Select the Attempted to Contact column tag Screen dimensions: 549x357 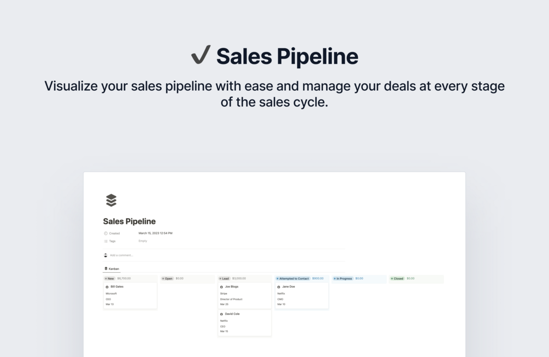click(x=293, y=279)
